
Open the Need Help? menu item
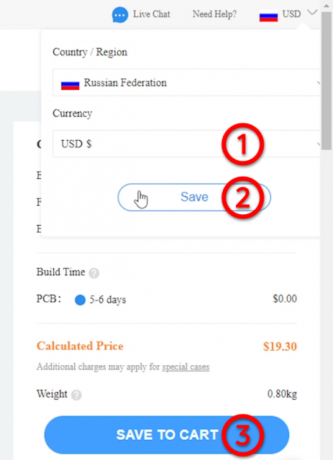point(214,14)
